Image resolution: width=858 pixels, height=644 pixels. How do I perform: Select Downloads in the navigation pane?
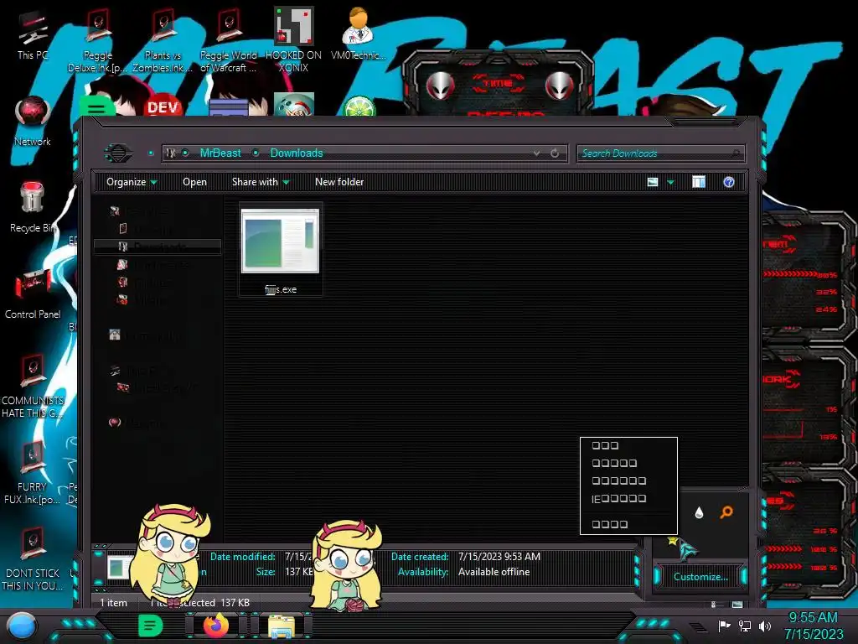pos(158,247)
